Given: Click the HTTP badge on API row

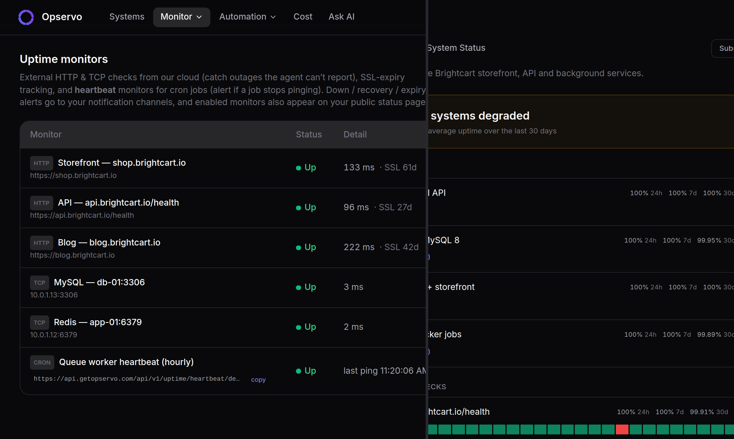Looking at the screenshot, I should pyautogui.click(x=41, y=203).
